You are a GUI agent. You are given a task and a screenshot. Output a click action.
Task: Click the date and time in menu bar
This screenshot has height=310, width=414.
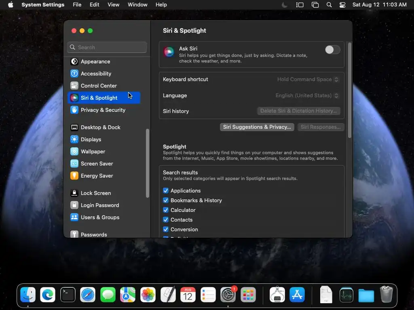pyautogui.click(x=379, y=5)
